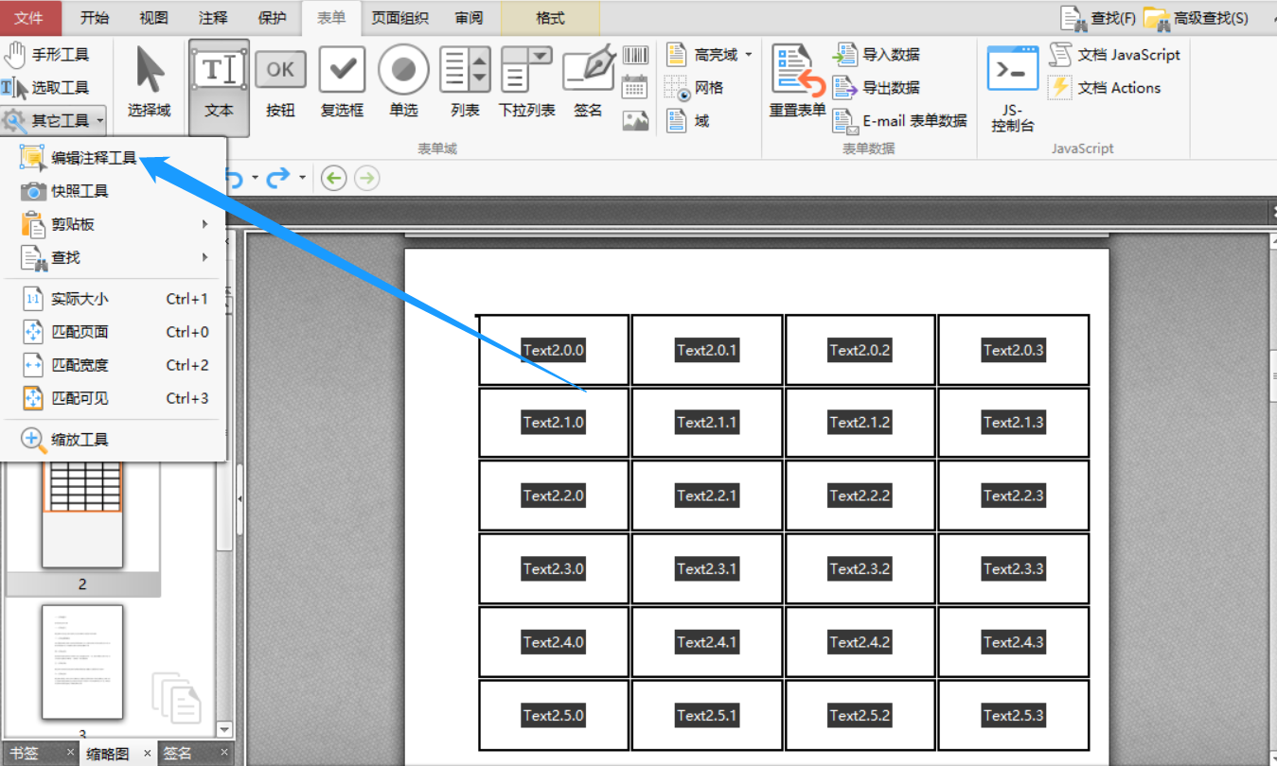Select page 3 thumbnail
1277x766 pixels.
point(82,662)
